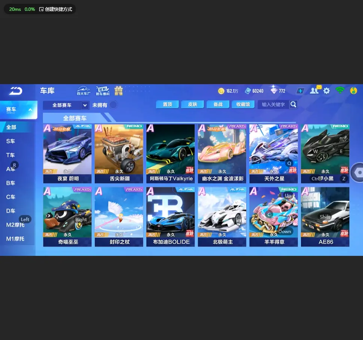
Task: Click the back logo icon at top-left
Action: [x=15, y=91]
